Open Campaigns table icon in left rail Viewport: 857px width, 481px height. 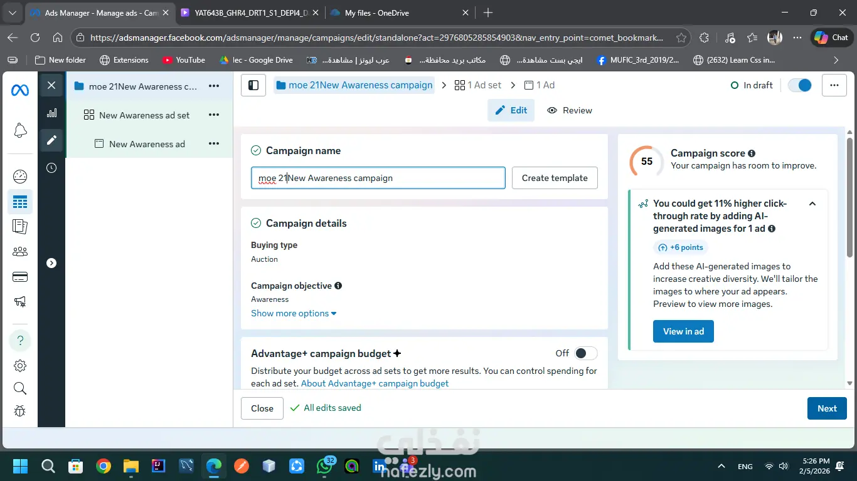[x=20, y=202]
